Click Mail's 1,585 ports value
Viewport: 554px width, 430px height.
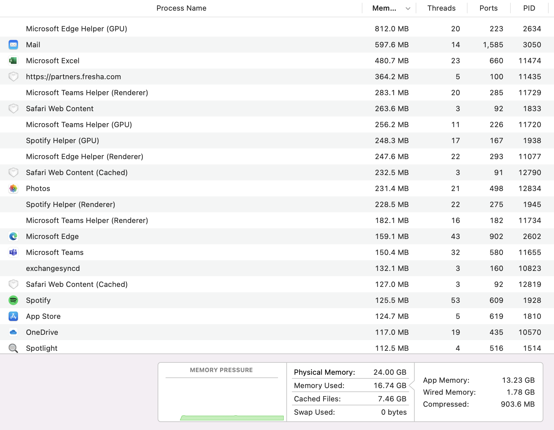[x=493, y=45]
